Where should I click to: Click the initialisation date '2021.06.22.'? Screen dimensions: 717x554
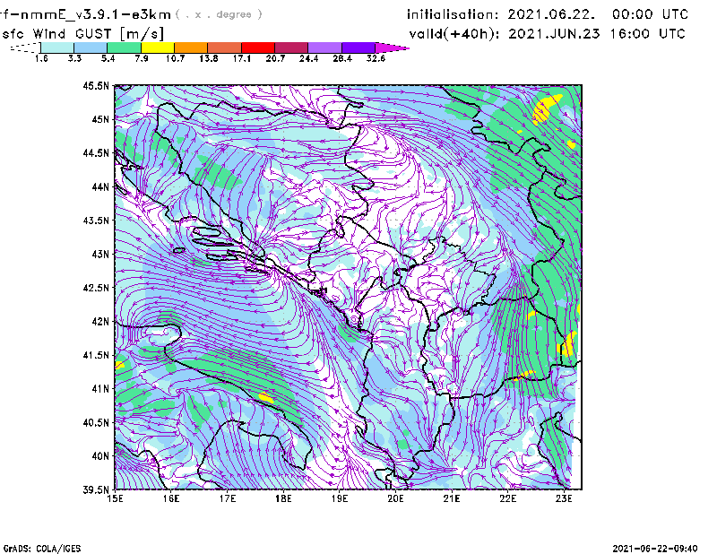(x=551, y=14)
